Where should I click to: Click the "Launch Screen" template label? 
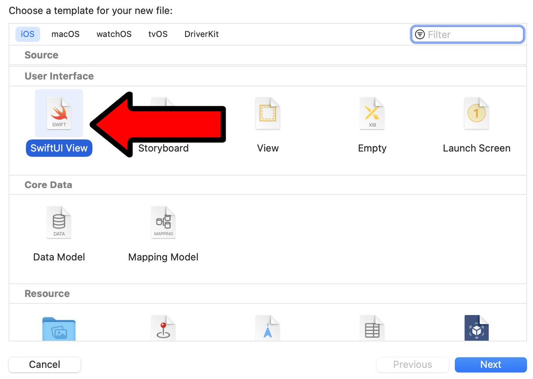pyautogui.click(x=477, y=148)
